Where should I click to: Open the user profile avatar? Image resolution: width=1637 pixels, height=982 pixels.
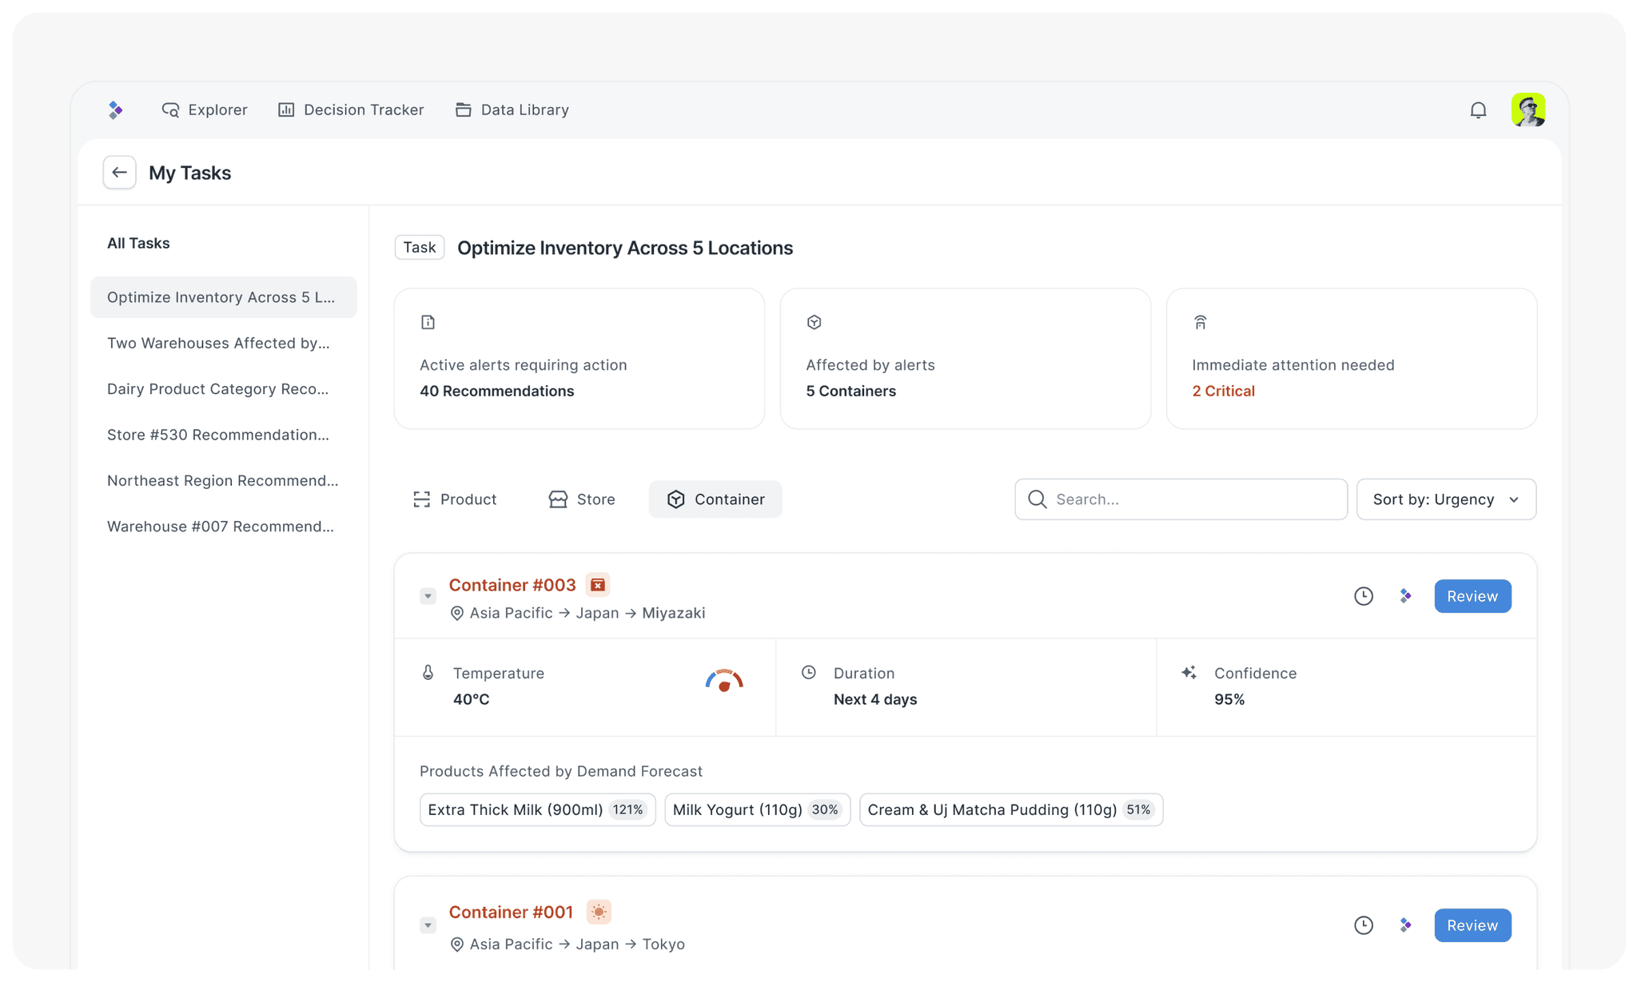click(1527, 110)
